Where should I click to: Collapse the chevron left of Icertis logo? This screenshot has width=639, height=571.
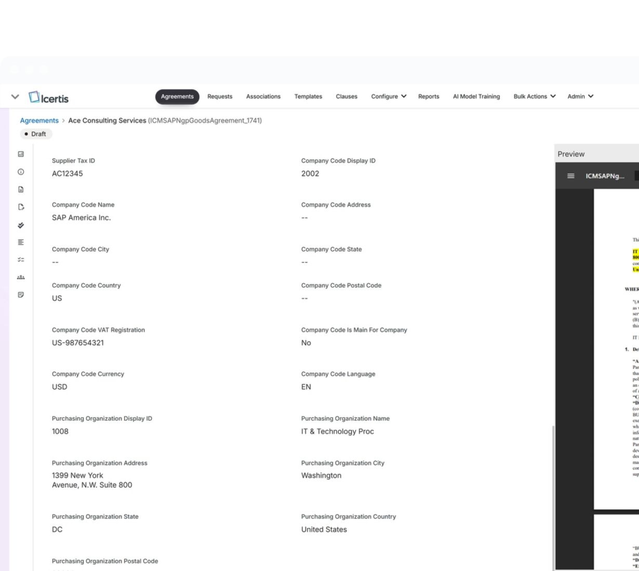click(x=15, y=97)
